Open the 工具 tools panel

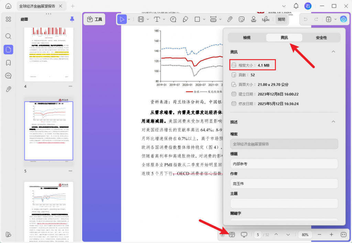pyautogui.click(x=94, y=19)
